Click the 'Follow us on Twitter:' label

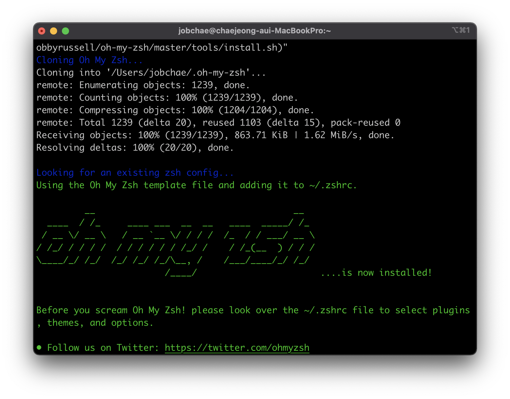coord(103,347)
